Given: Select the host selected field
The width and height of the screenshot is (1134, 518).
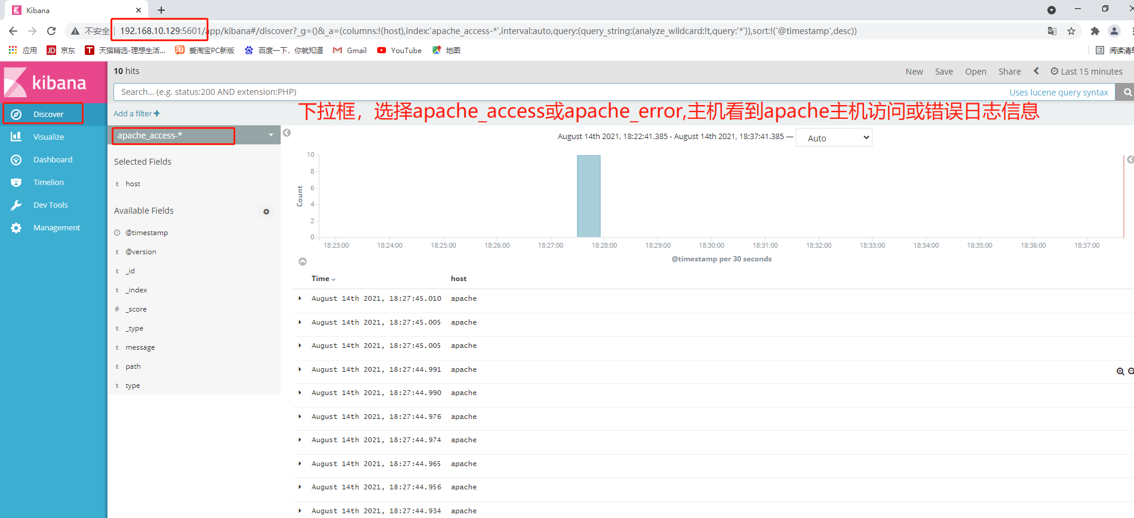Looking at the screenshot, I should [x=133, y=184].
